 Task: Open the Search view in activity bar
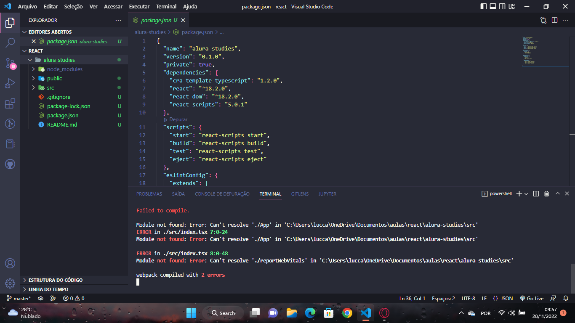click(x=10, y=42)
